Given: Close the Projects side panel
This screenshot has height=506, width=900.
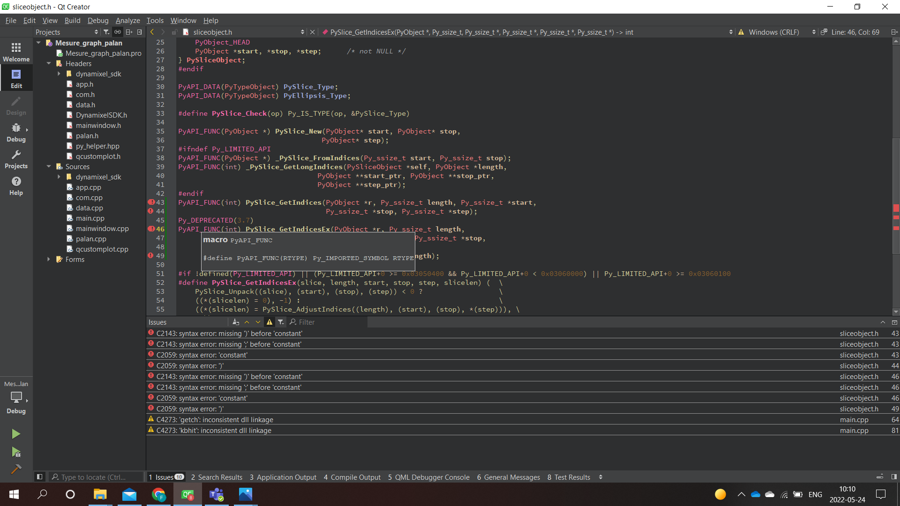Looking at the screenshot, I should point(139,32).
